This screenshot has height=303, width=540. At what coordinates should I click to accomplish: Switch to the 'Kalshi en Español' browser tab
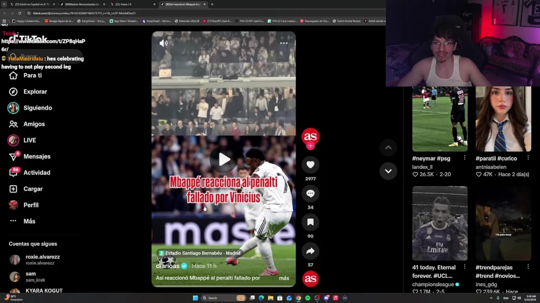(x=32, y=4)
